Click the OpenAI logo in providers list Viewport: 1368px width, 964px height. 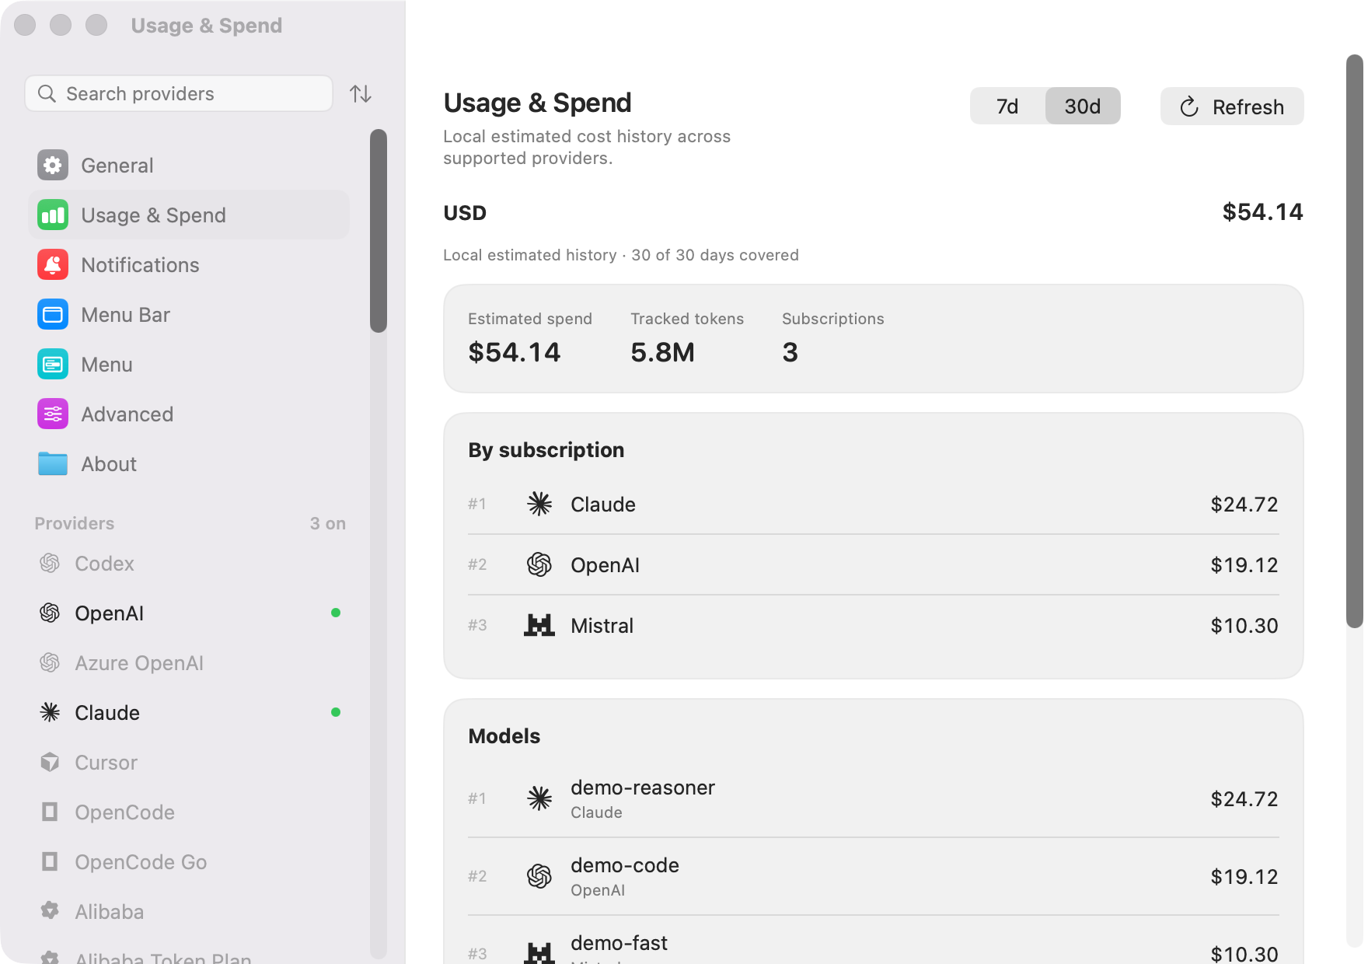tap(50, 613)
